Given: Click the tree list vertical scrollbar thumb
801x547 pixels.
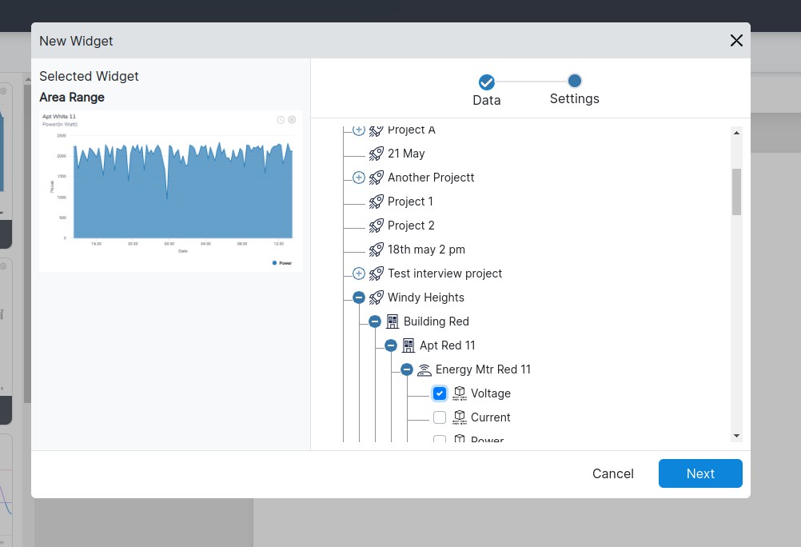Looking at the screenshot, I should (736, 191).
